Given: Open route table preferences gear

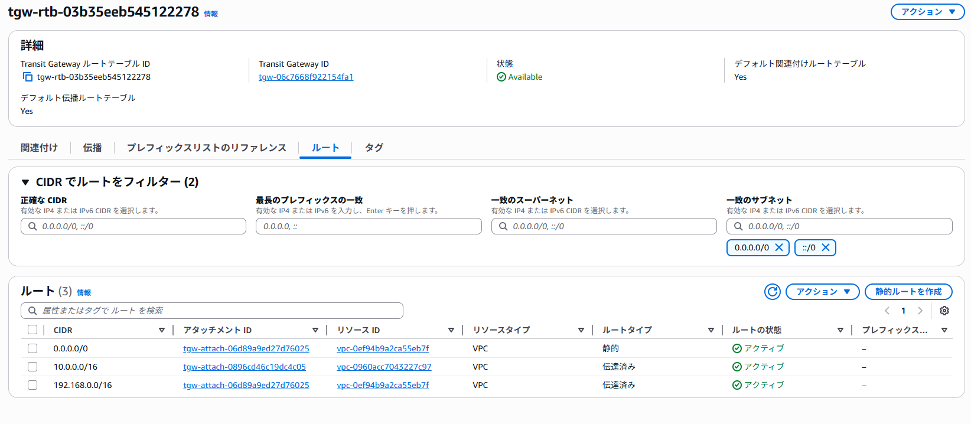Looking at the screenshot, I should (944, 311).
